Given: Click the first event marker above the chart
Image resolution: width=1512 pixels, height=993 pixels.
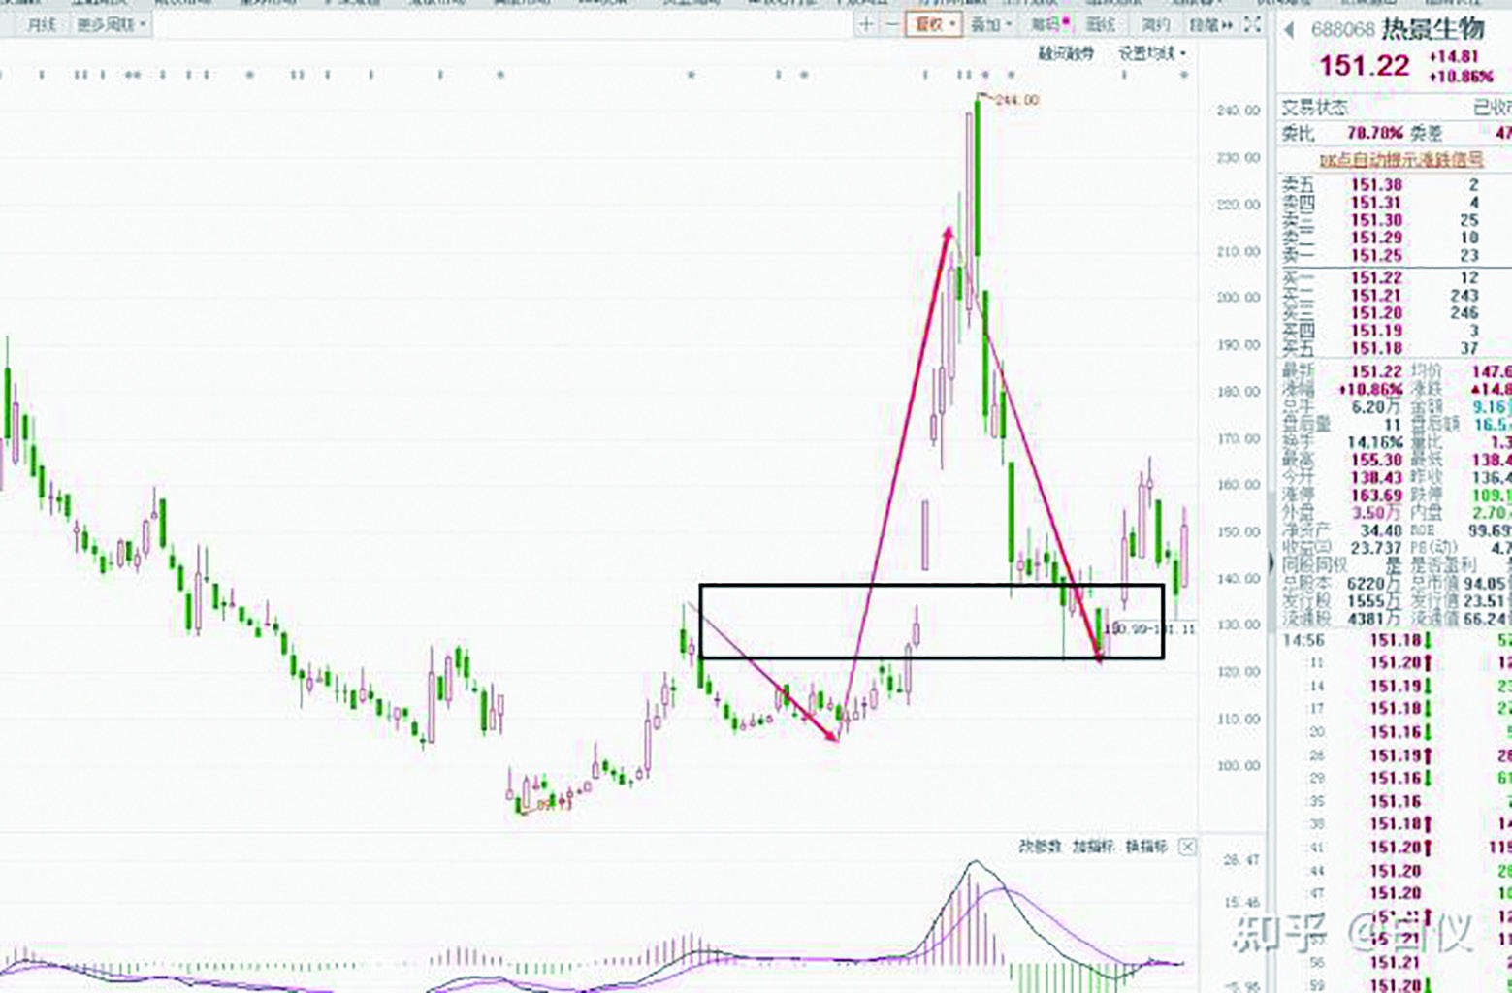Looking at the screenshot, I should [42, 75].
